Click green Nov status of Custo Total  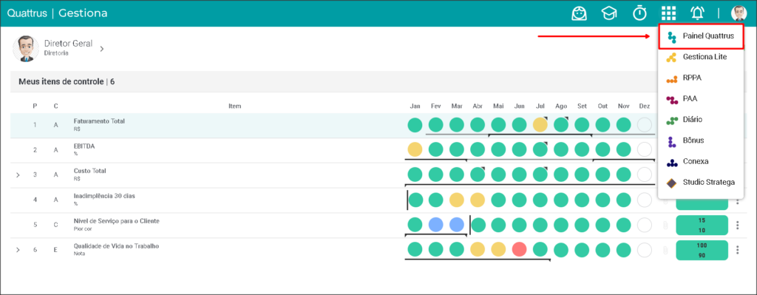pyautogui.click(x=624, y=174)
